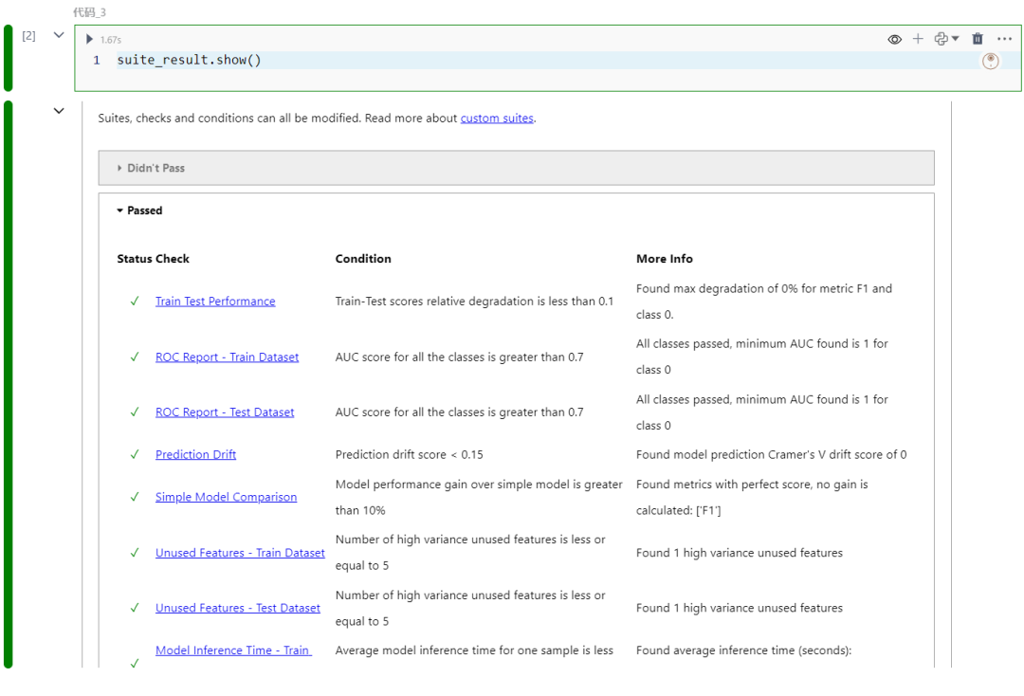Collapse the code cell input chevron
The height and width of the screenshot is (696, 1024).
tap(59, 35)
